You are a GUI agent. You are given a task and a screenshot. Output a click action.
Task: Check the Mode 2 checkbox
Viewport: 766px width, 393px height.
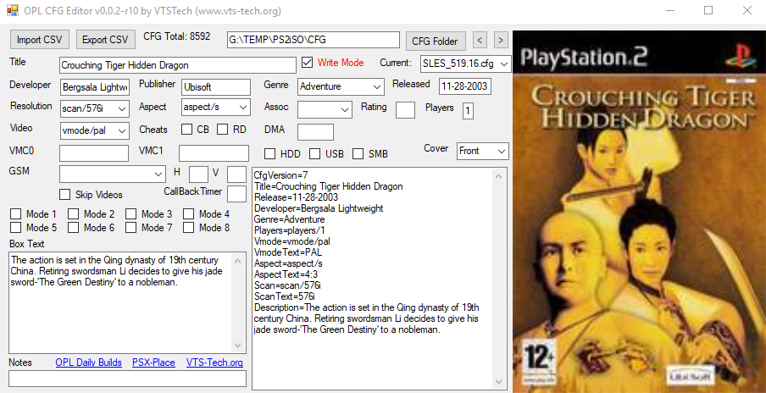[x=73, y=213]
